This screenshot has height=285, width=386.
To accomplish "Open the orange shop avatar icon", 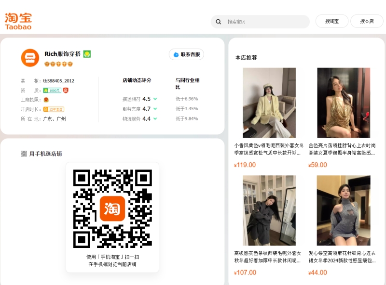I will pos(30,58).
